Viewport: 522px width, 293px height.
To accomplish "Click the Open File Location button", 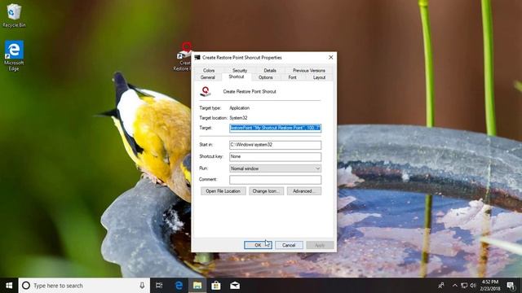I will click(223, 191).
